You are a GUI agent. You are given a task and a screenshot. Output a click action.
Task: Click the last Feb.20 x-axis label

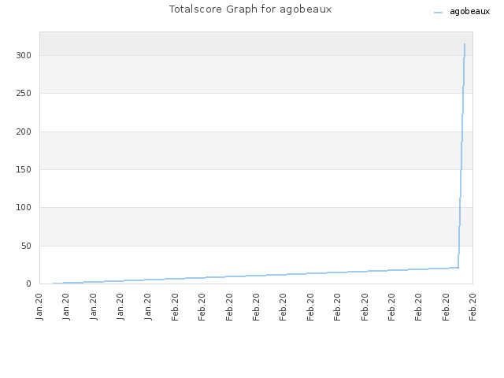tap(472, 306)
